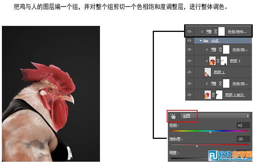Hide the topmost 色相/饱和 layer above 合成 group
Viewport: 255px width, 164px height.
coord(189,32)
